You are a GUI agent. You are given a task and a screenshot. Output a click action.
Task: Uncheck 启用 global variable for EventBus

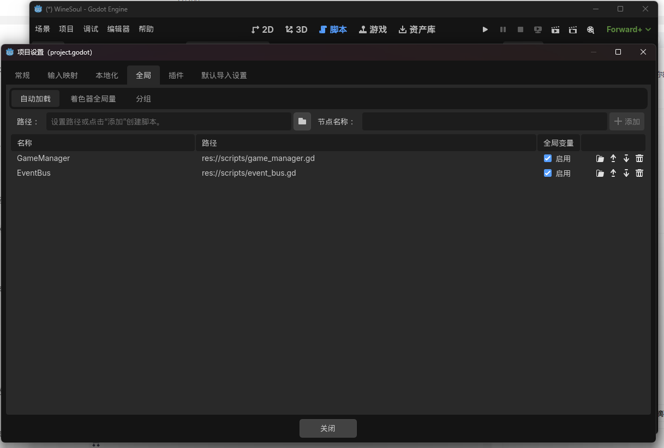click(548, 174)
